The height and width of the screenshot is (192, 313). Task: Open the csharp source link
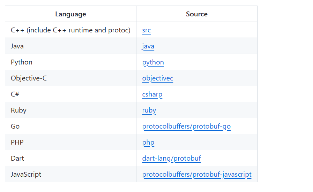coord(152,94)
